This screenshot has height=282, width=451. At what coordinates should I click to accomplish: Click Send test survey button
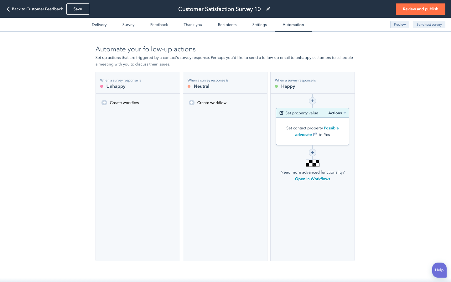point(429,25)
